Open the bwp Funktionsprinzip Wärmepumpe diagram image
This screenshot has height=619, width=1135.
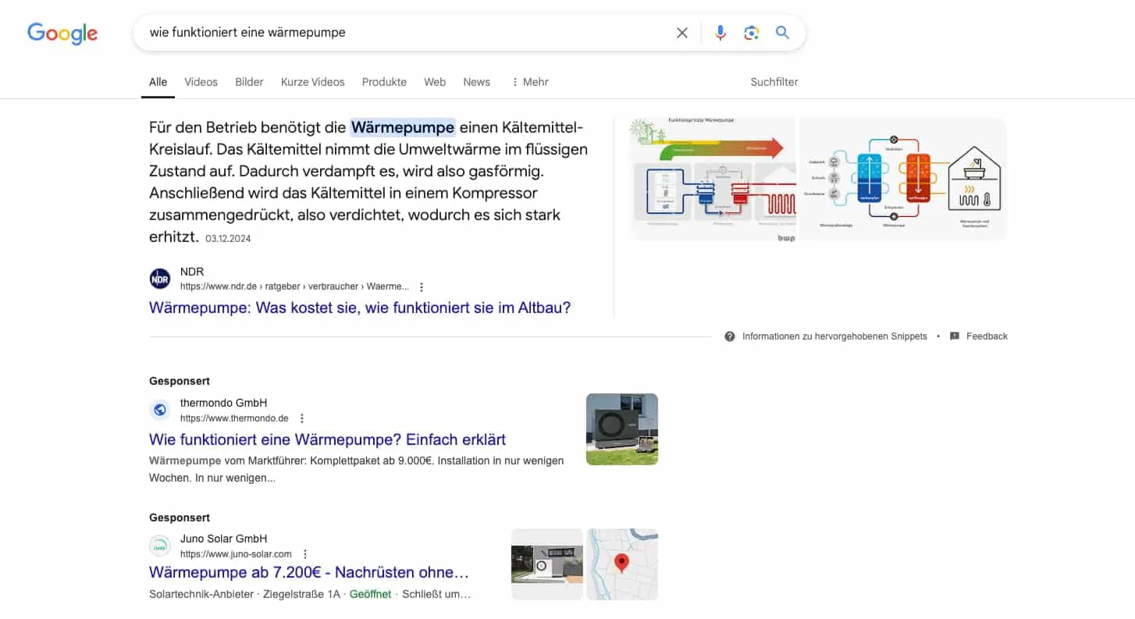(x=713, y=179)
